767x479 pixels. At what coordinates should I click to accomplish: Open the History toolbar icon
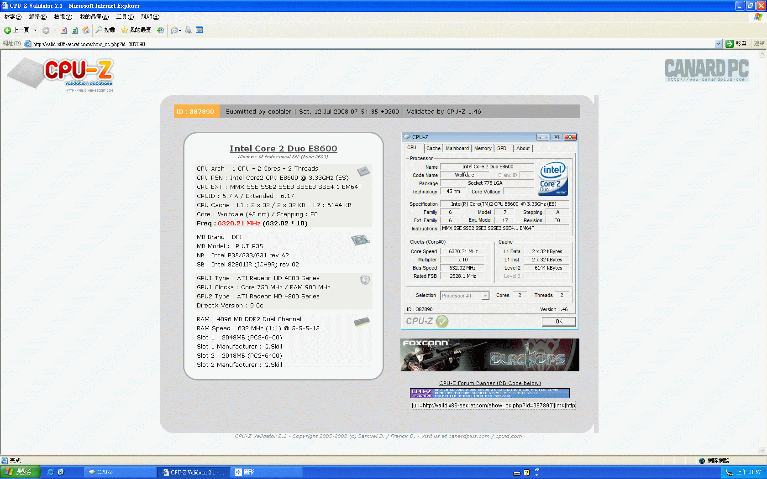[x=160, y=30]
